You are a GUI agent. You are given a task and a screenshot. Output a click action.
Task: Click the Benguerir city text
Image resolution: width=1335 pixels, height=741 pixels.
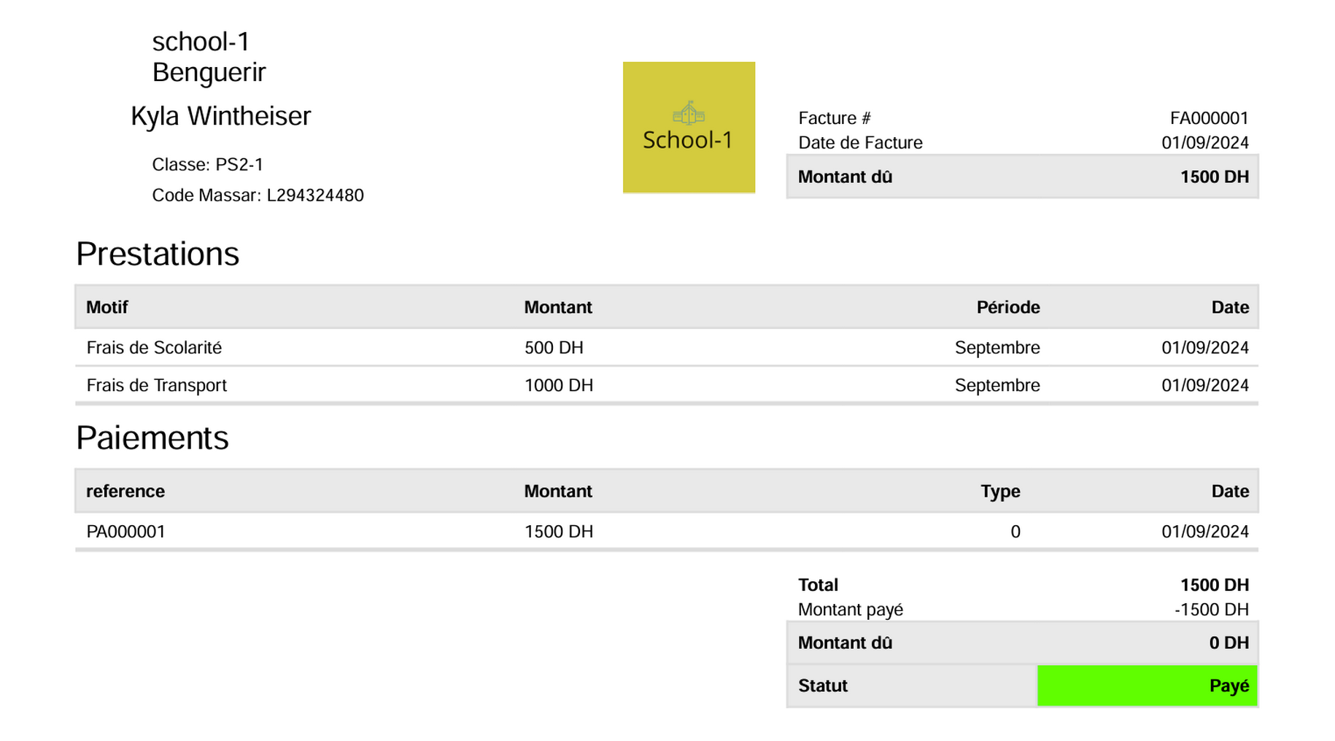tap(209, 72)
